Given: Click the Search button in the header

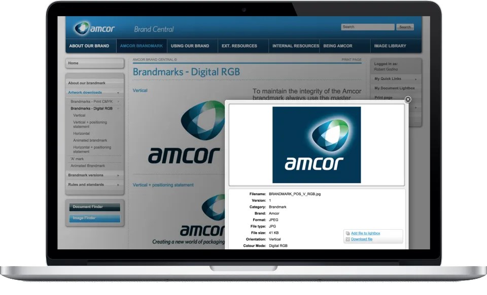Looking at the screenshot, I should coord(405,27).
